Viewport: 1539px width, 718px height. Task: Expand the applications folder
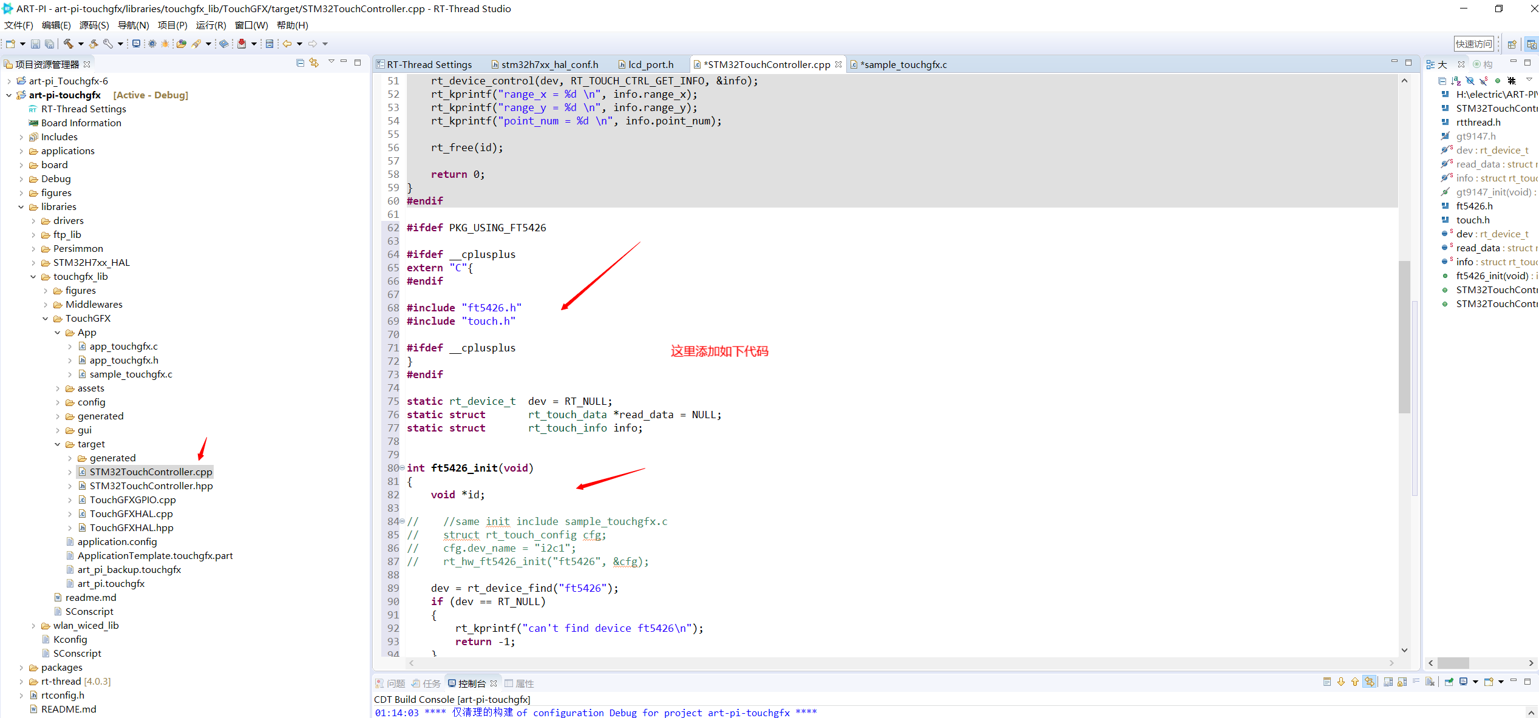pos(21,151)
